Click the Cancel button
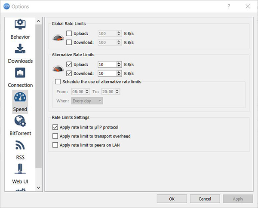The width and height of the screenshot is (258, 208). [x=205, y=199]
